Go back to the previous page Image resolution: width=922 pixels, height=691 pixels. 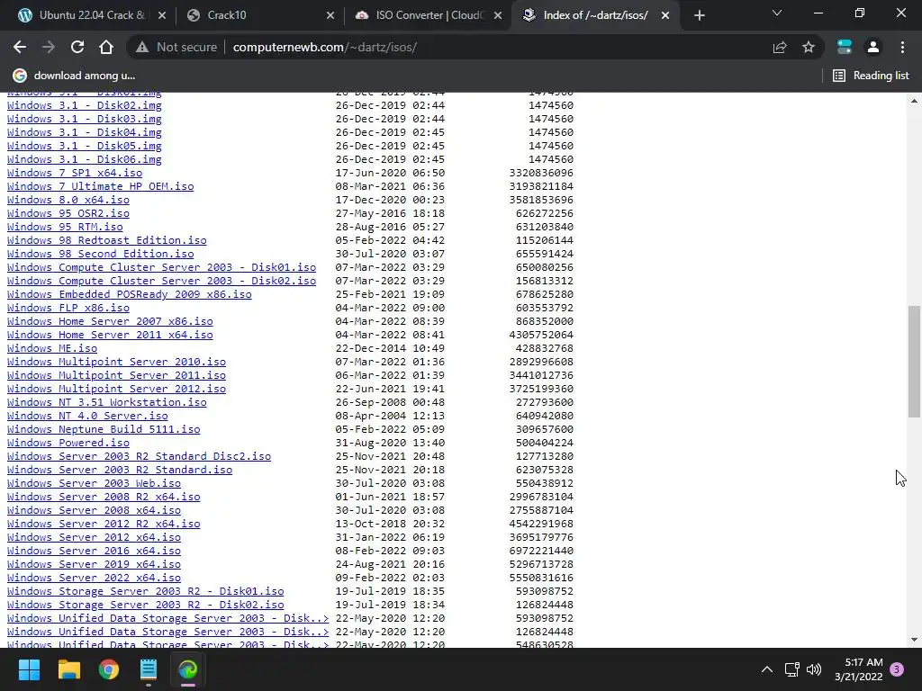pyautogui.click(x=20, y=47)
